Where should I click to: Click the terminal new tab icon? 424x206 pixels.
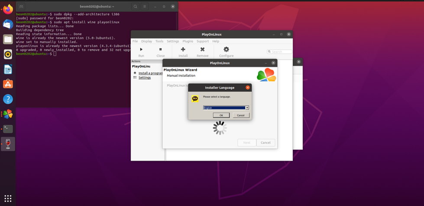point(21,6)
